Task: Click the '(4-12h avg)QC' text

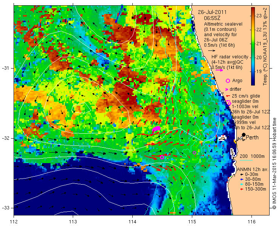Action: click(x=227, y=62)
